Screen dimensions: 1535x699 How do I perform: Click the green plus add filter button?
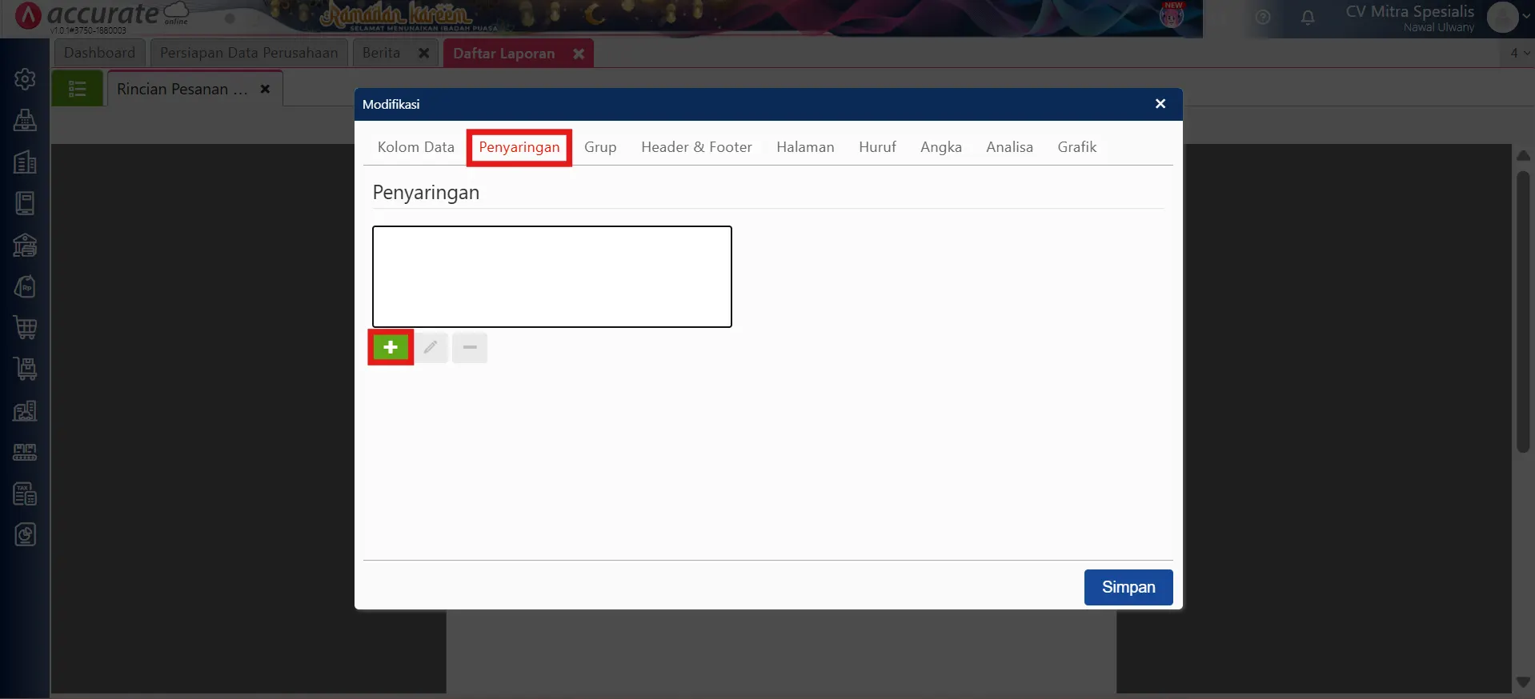tap(391, 347)
